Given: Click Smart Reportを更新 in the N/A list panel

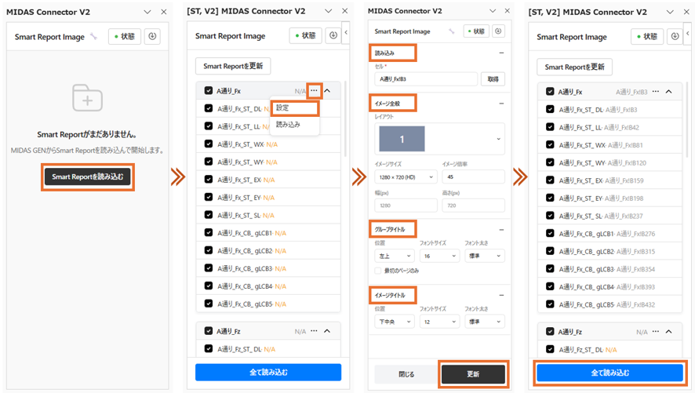Looking at the screenshot, I should (233, 66).
